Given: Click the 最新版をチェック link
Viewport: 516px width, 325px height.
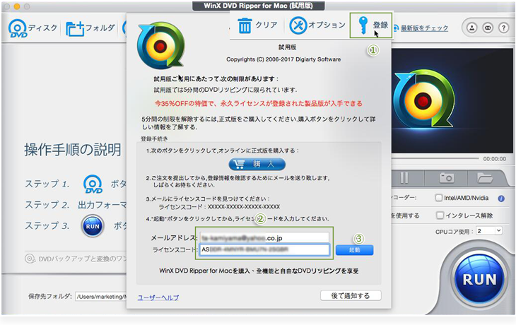Looking at the screenshot, I should (424, 28).
